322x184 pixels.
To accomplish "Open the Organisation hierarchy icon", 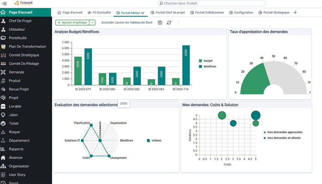I will click(3, 166).
